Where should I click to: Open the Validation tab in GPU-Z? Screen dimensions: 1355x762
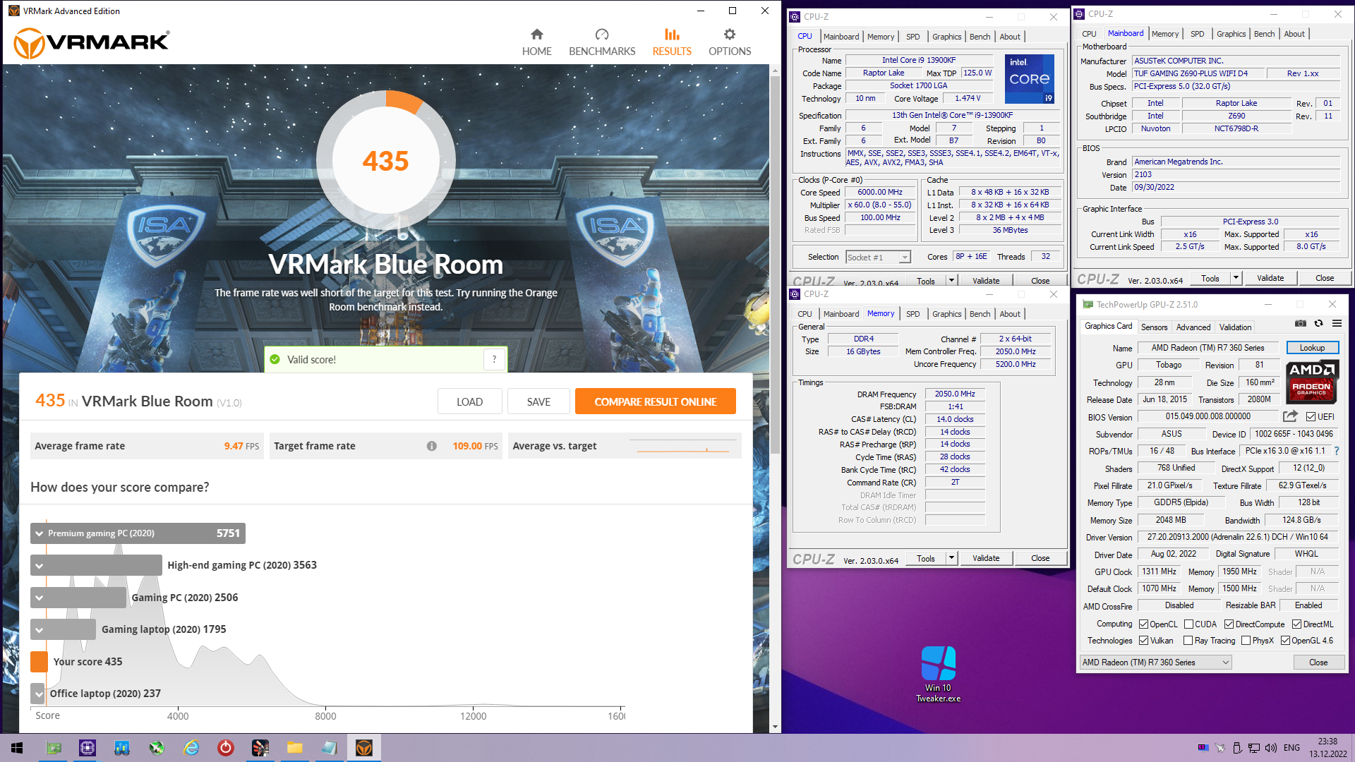[1235, 327]
